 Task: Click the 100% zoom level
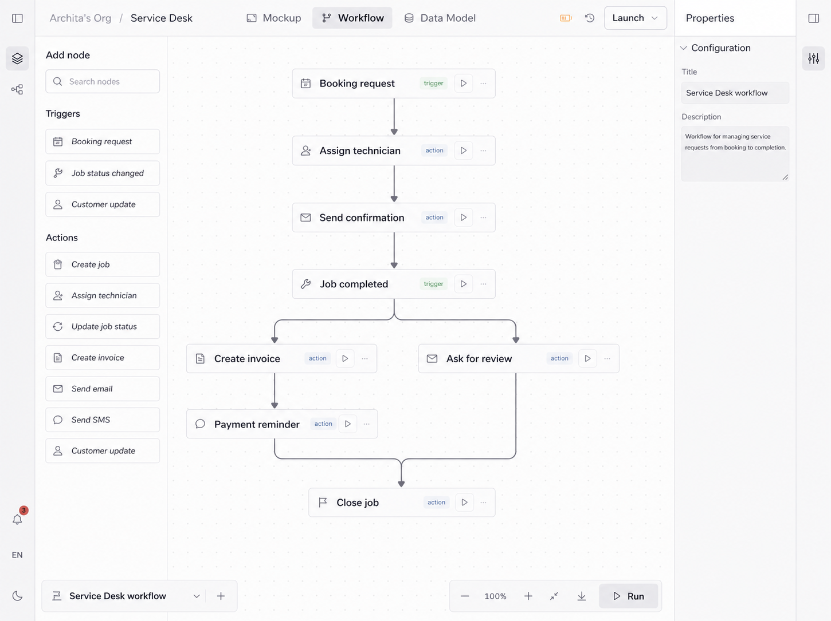click(495, 596)
